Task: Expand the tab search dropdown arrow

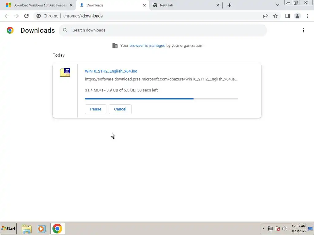Action: click(277, 5)
